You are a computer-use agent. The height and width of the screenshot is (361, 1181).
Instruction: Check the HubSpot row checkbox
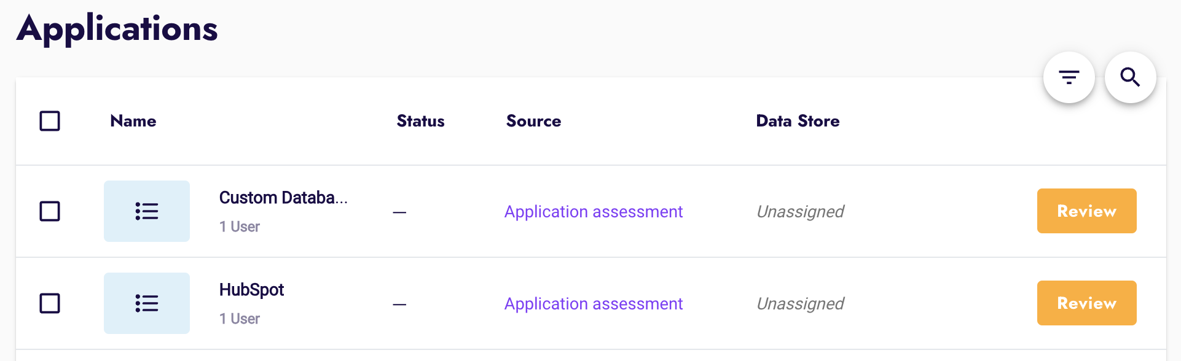pyautogui.click(x=50, y=303)
